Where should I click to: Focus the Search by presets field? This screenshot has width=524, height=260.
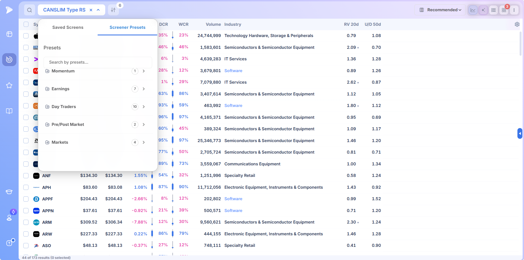(x=98, y=62)
